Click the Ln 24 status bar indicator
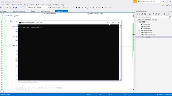 point(89,95)
